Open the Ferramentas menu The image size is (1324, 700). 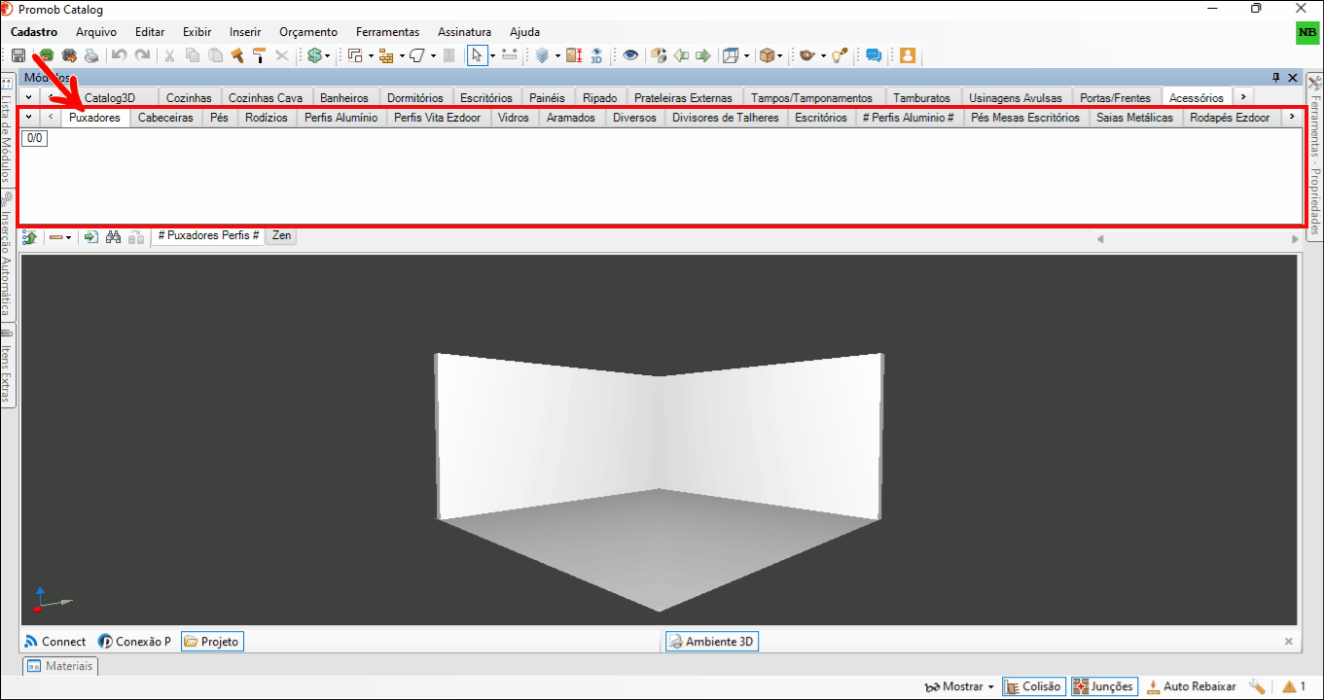click(x=387, y=32)
